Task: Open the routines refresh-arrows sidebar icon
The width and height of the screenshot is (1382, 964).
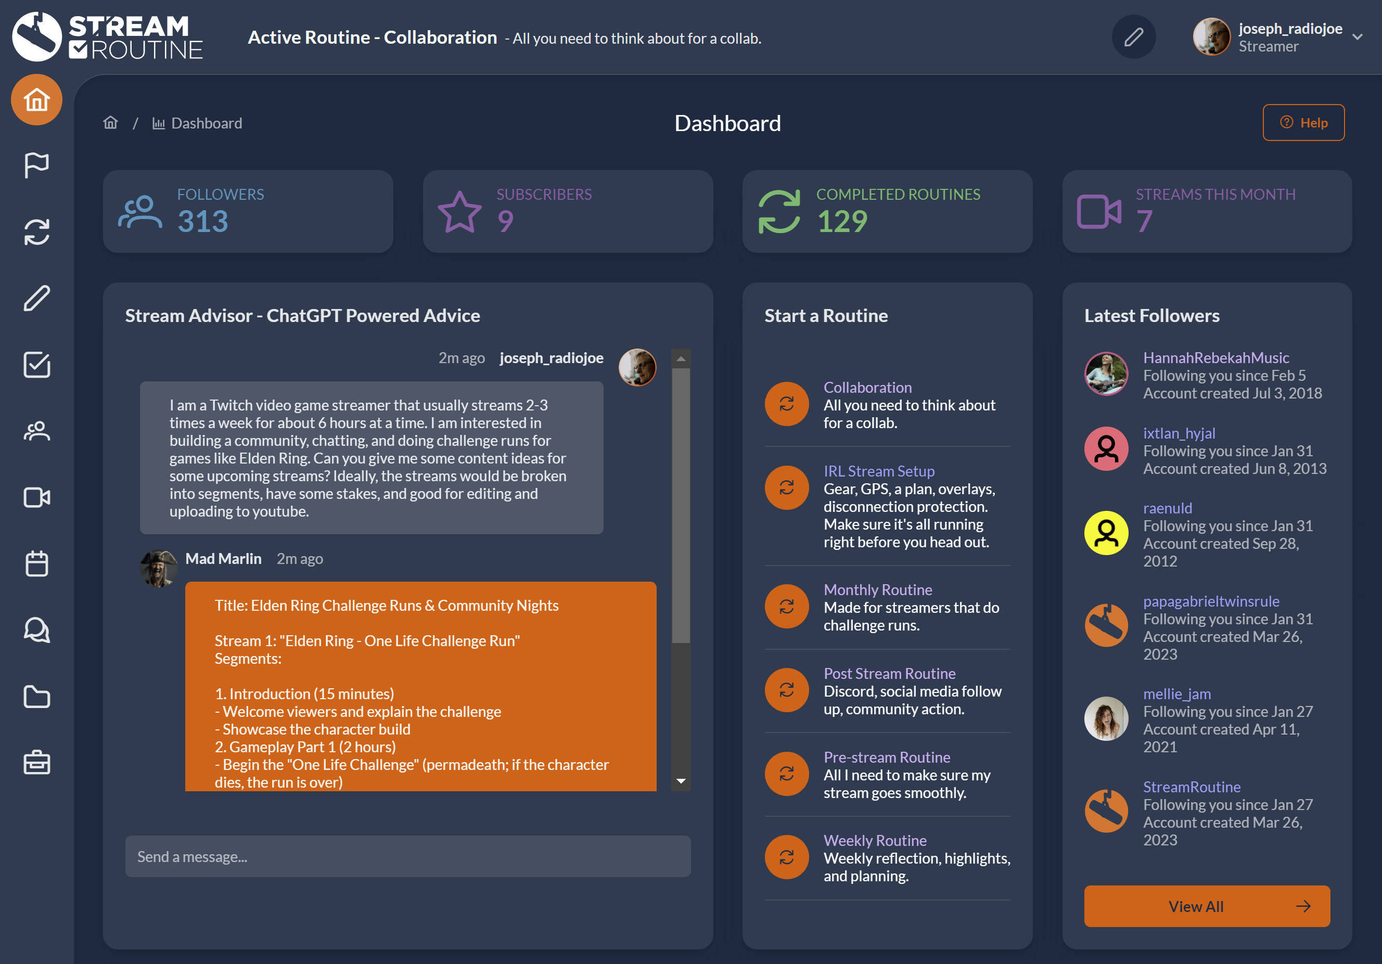Action: click(x=37, y=232)
